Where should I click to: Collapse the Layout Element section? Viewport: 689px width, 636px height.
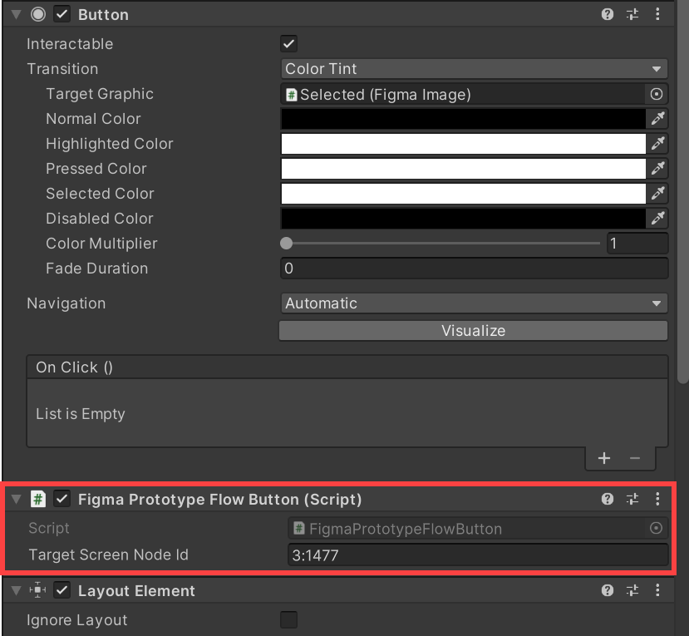pos(17,590)
